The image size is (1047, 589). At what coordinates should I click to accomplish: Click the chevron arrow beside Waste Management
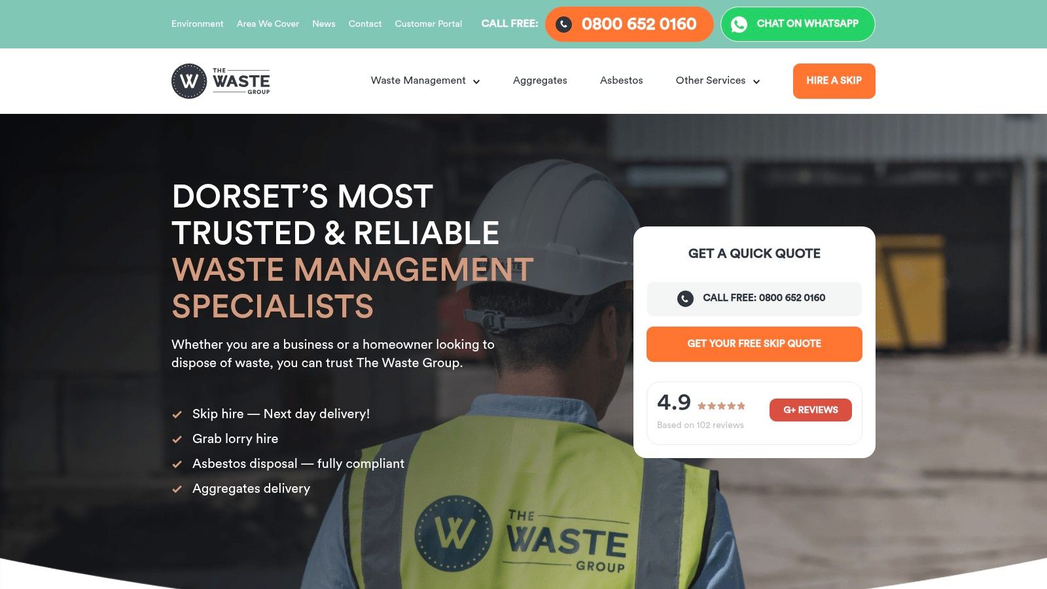[x=476, y=81]
